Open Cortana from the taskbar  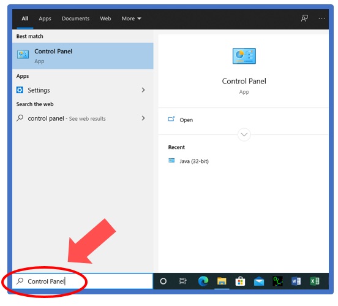click(163, 281)
